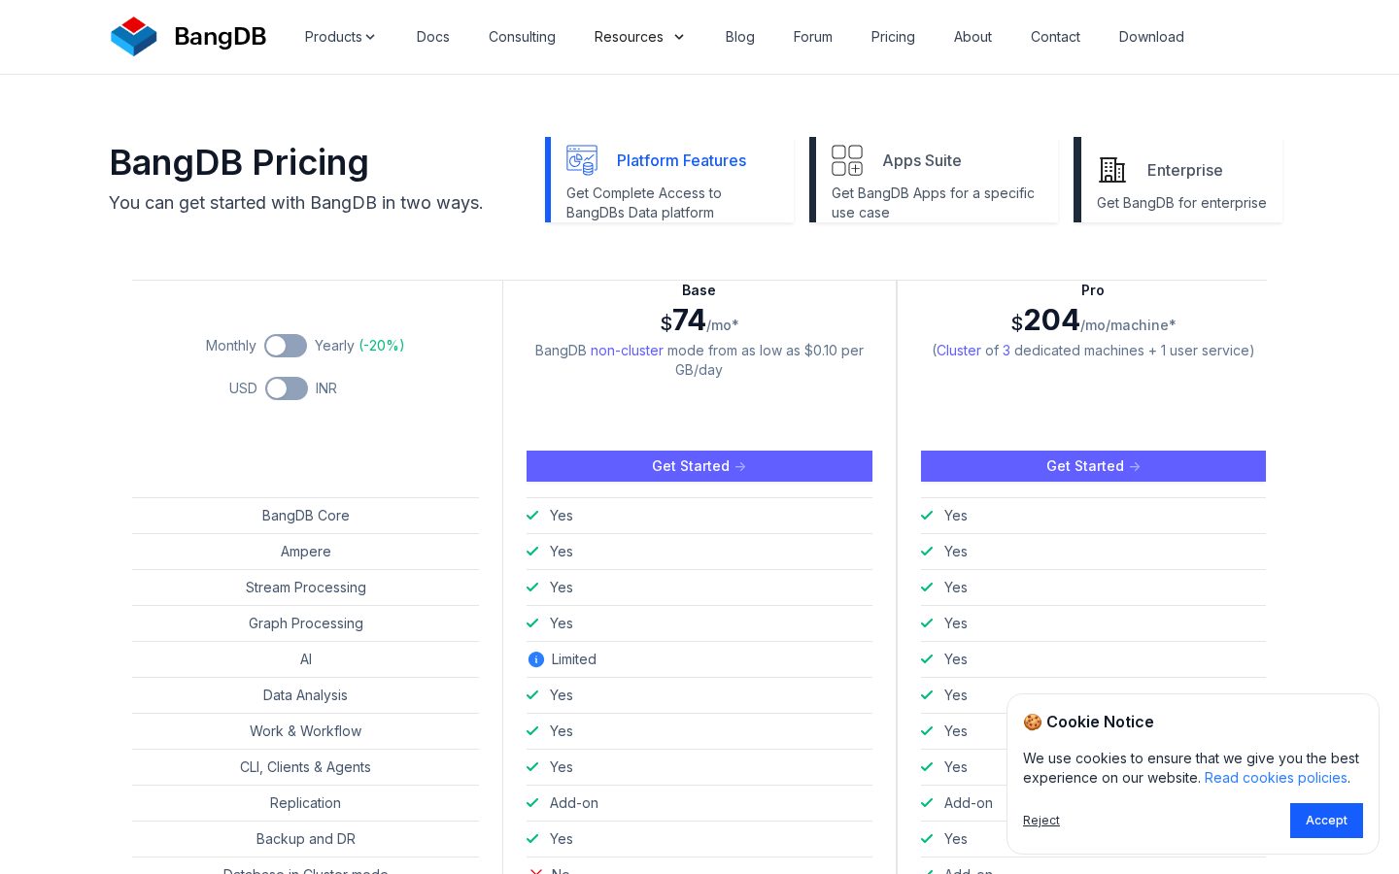Click Base checkmark in Stream Processing row

pos(532,588)
